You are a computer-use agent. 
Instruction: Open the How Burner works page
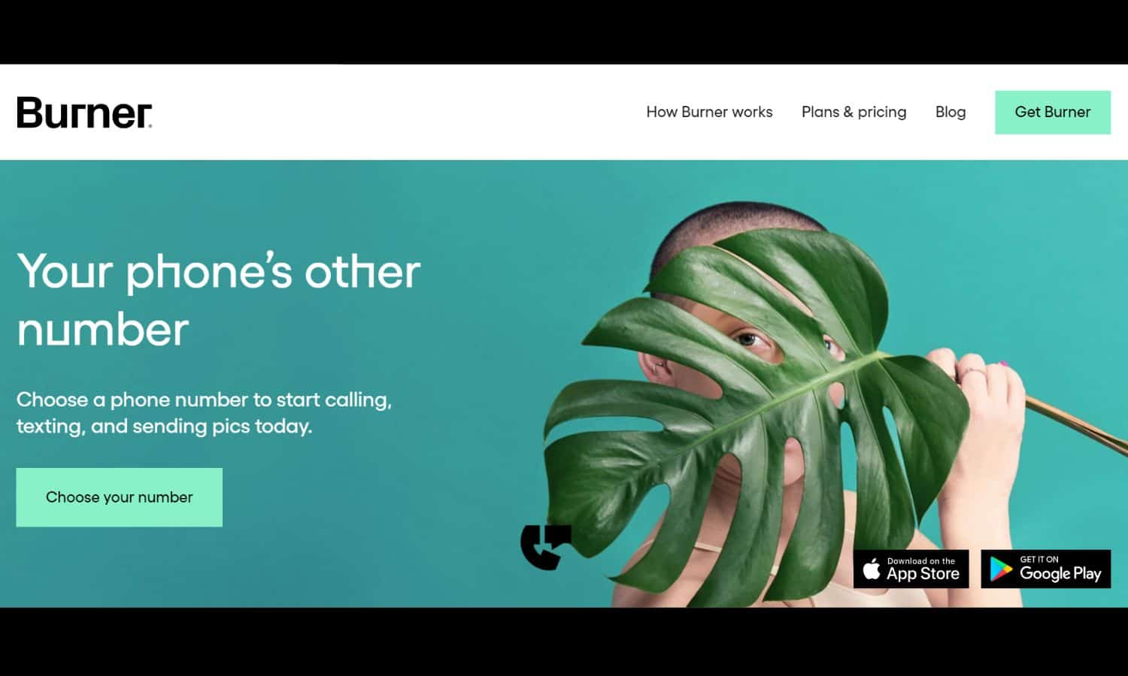click(709, 112)
